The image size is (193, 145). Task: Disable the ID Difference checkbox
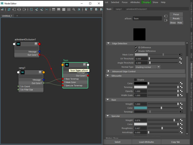tap(136, 48)
